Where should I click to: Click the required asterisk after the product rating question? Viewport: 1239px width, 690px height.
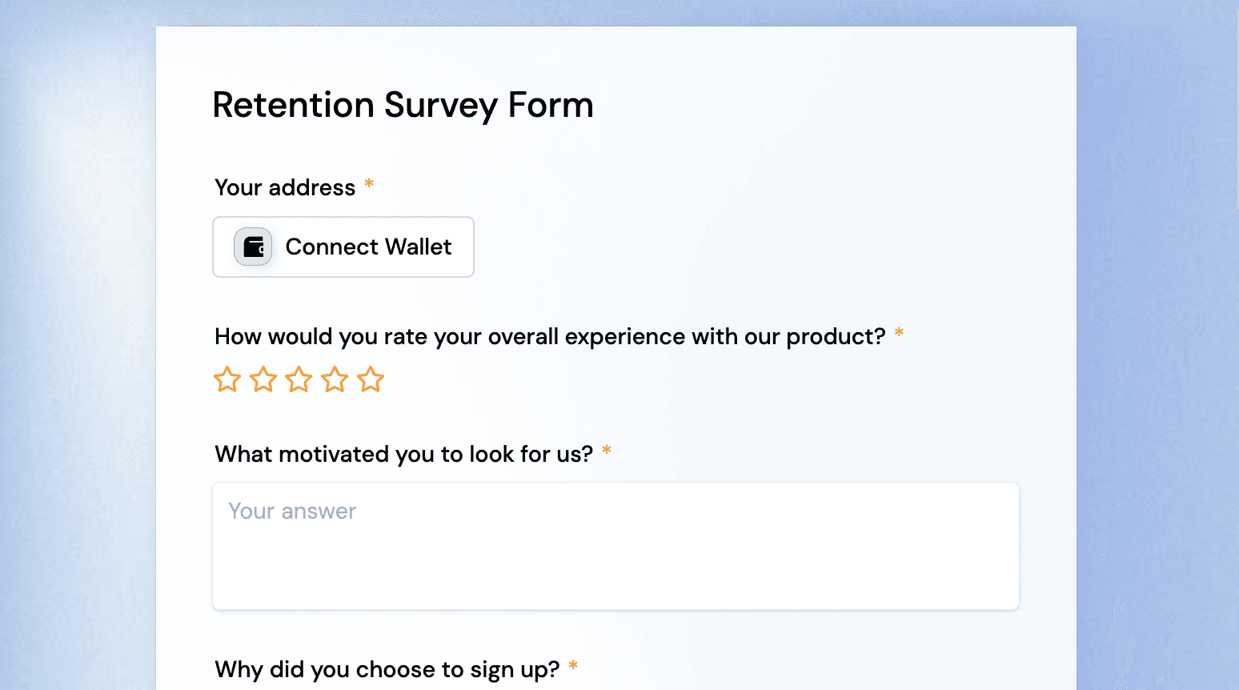pyautogui.click(x=899, y=332)
